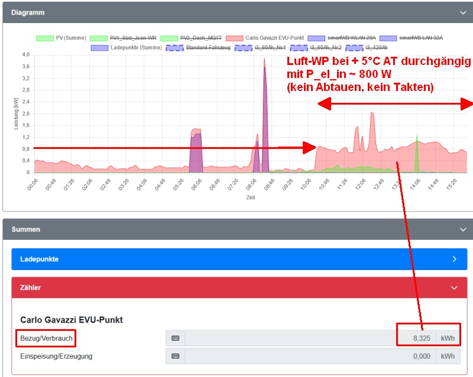Click the Summen header title
The width and height of the screenshot is (473, 377).
[25, 229]
